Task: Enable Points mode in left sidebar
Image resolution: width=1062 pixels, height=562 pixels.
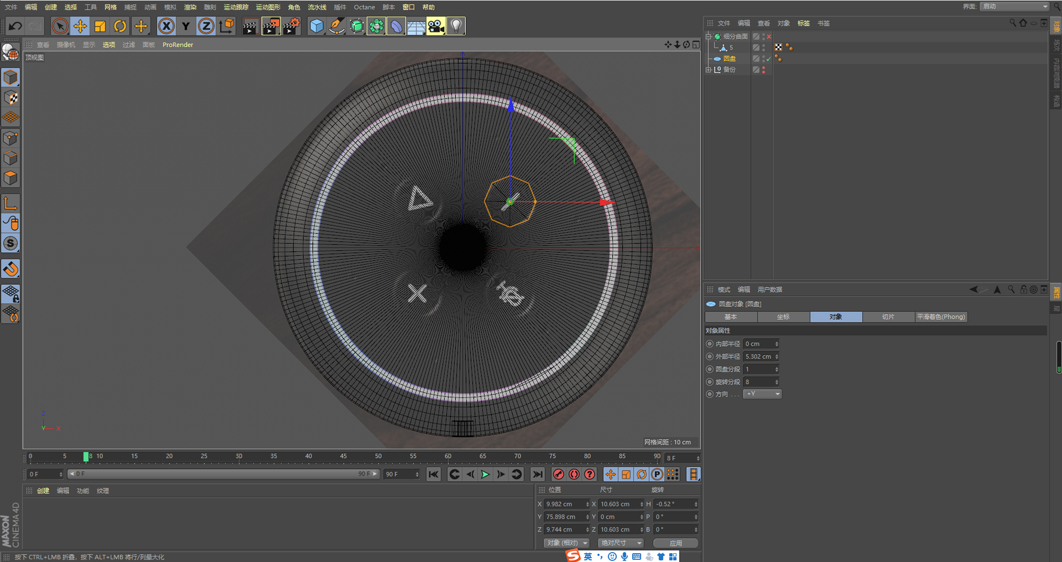Action: [x=11, y=138]
